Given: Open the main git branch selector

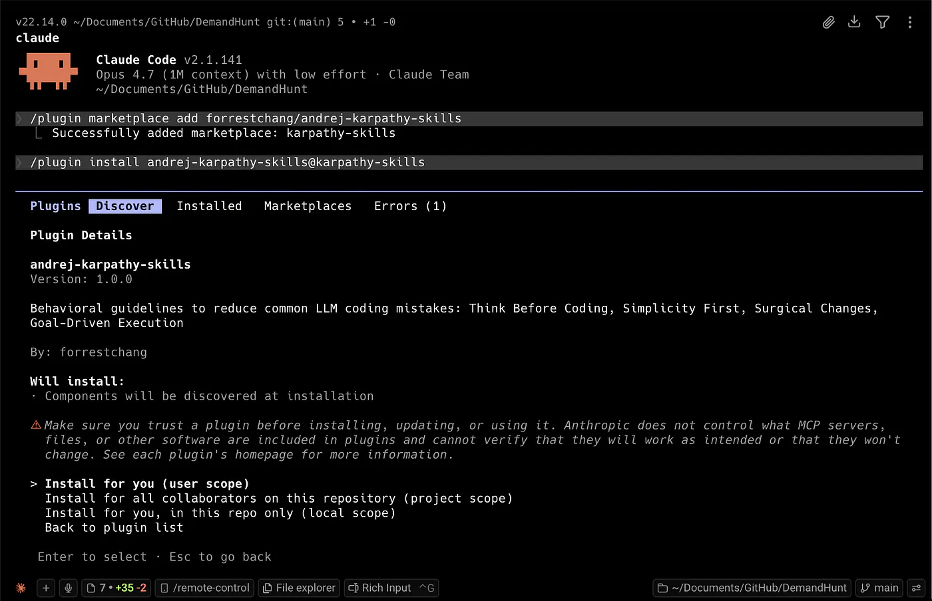Looking at the screenshot, I should click(879, 588).
